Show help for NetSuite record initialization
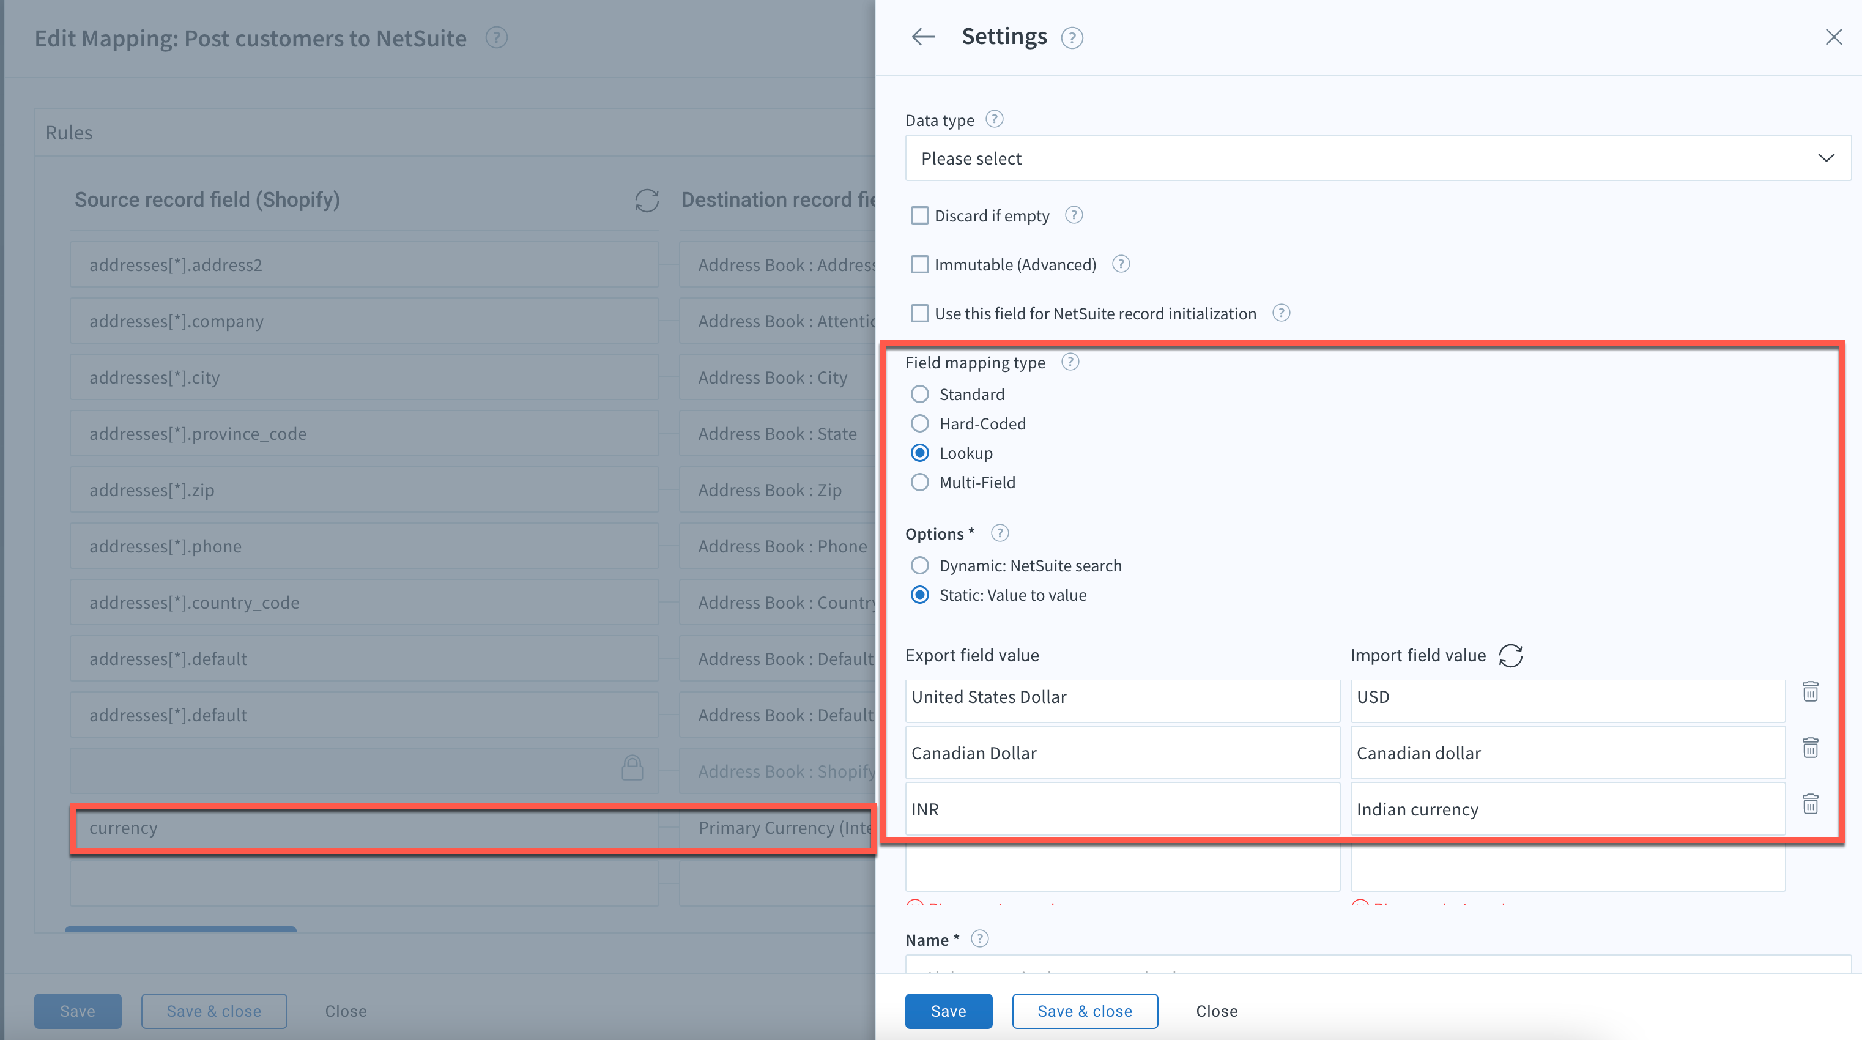Screen dimensions: 1862x1040 click(1282, 313)
